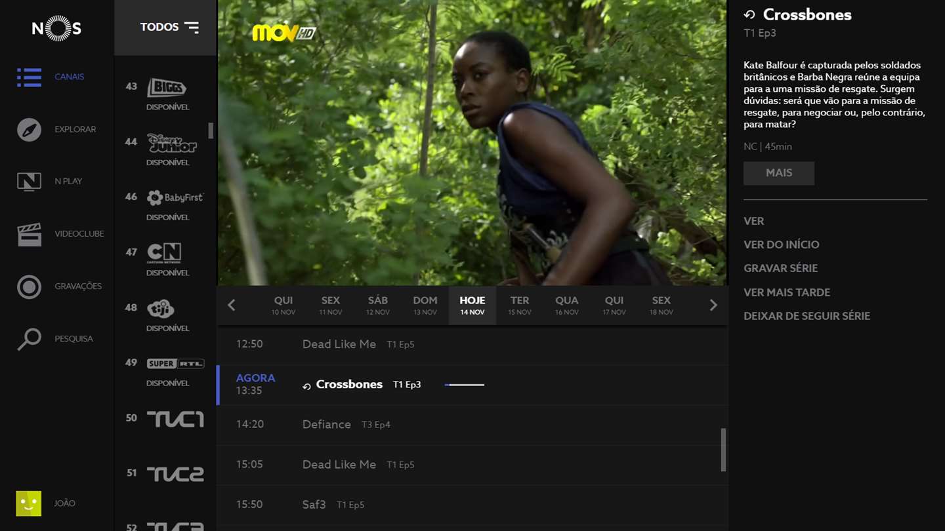
Task: Click the MAIS button
Action: (x=779, y=173)
